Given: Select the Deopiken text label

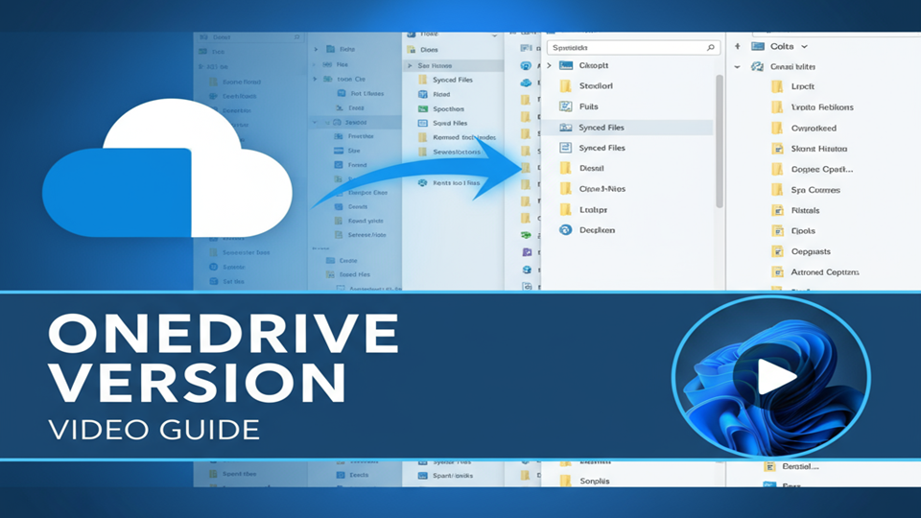Looking at the screenshot, I should tap(597, 230).
